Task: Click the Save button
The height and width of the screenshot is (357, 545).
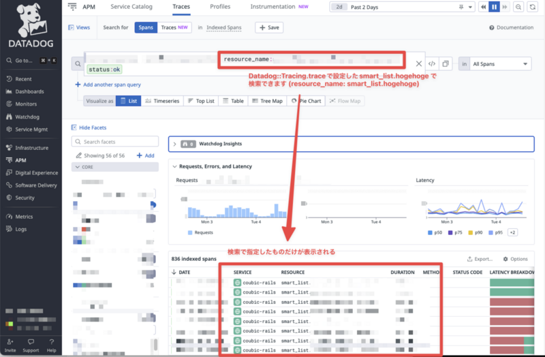Action: (x=269, y=27)
